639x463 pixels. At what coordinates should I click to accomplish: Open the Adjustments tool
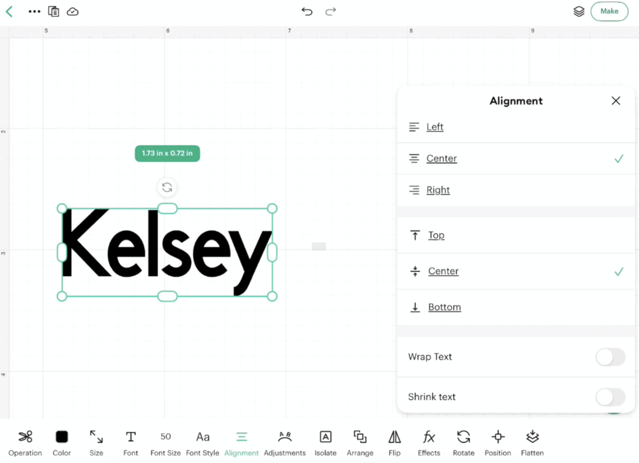[285, 442]
